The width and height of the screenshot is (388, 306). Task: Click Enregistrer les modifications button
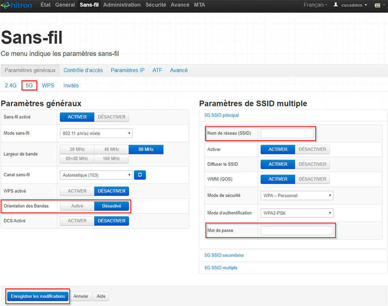(38, 296)
